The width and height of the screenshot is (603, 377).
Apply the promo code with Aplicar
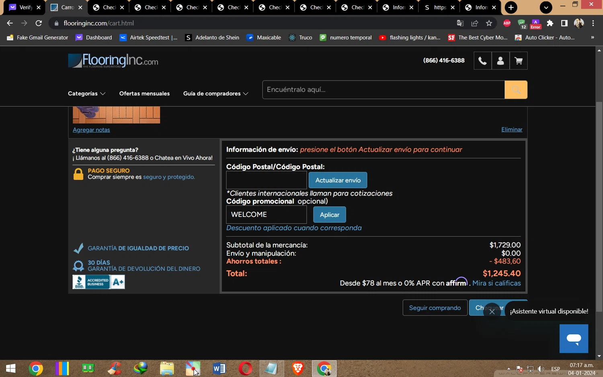click(330, 215)
